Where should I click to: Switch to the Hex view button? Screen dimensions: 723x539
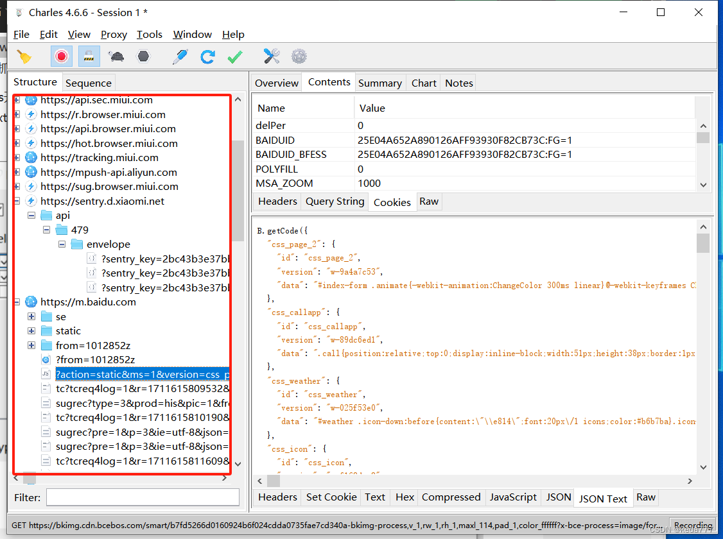[404, 497]
